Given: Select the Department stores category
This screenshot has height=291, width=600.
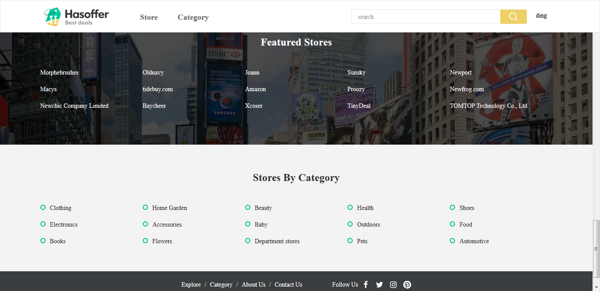Looking at the screenshot, I should tap(277, 241).
